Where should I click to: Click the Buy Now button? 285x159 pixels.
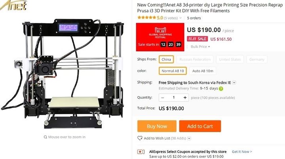tap(157, 126)
